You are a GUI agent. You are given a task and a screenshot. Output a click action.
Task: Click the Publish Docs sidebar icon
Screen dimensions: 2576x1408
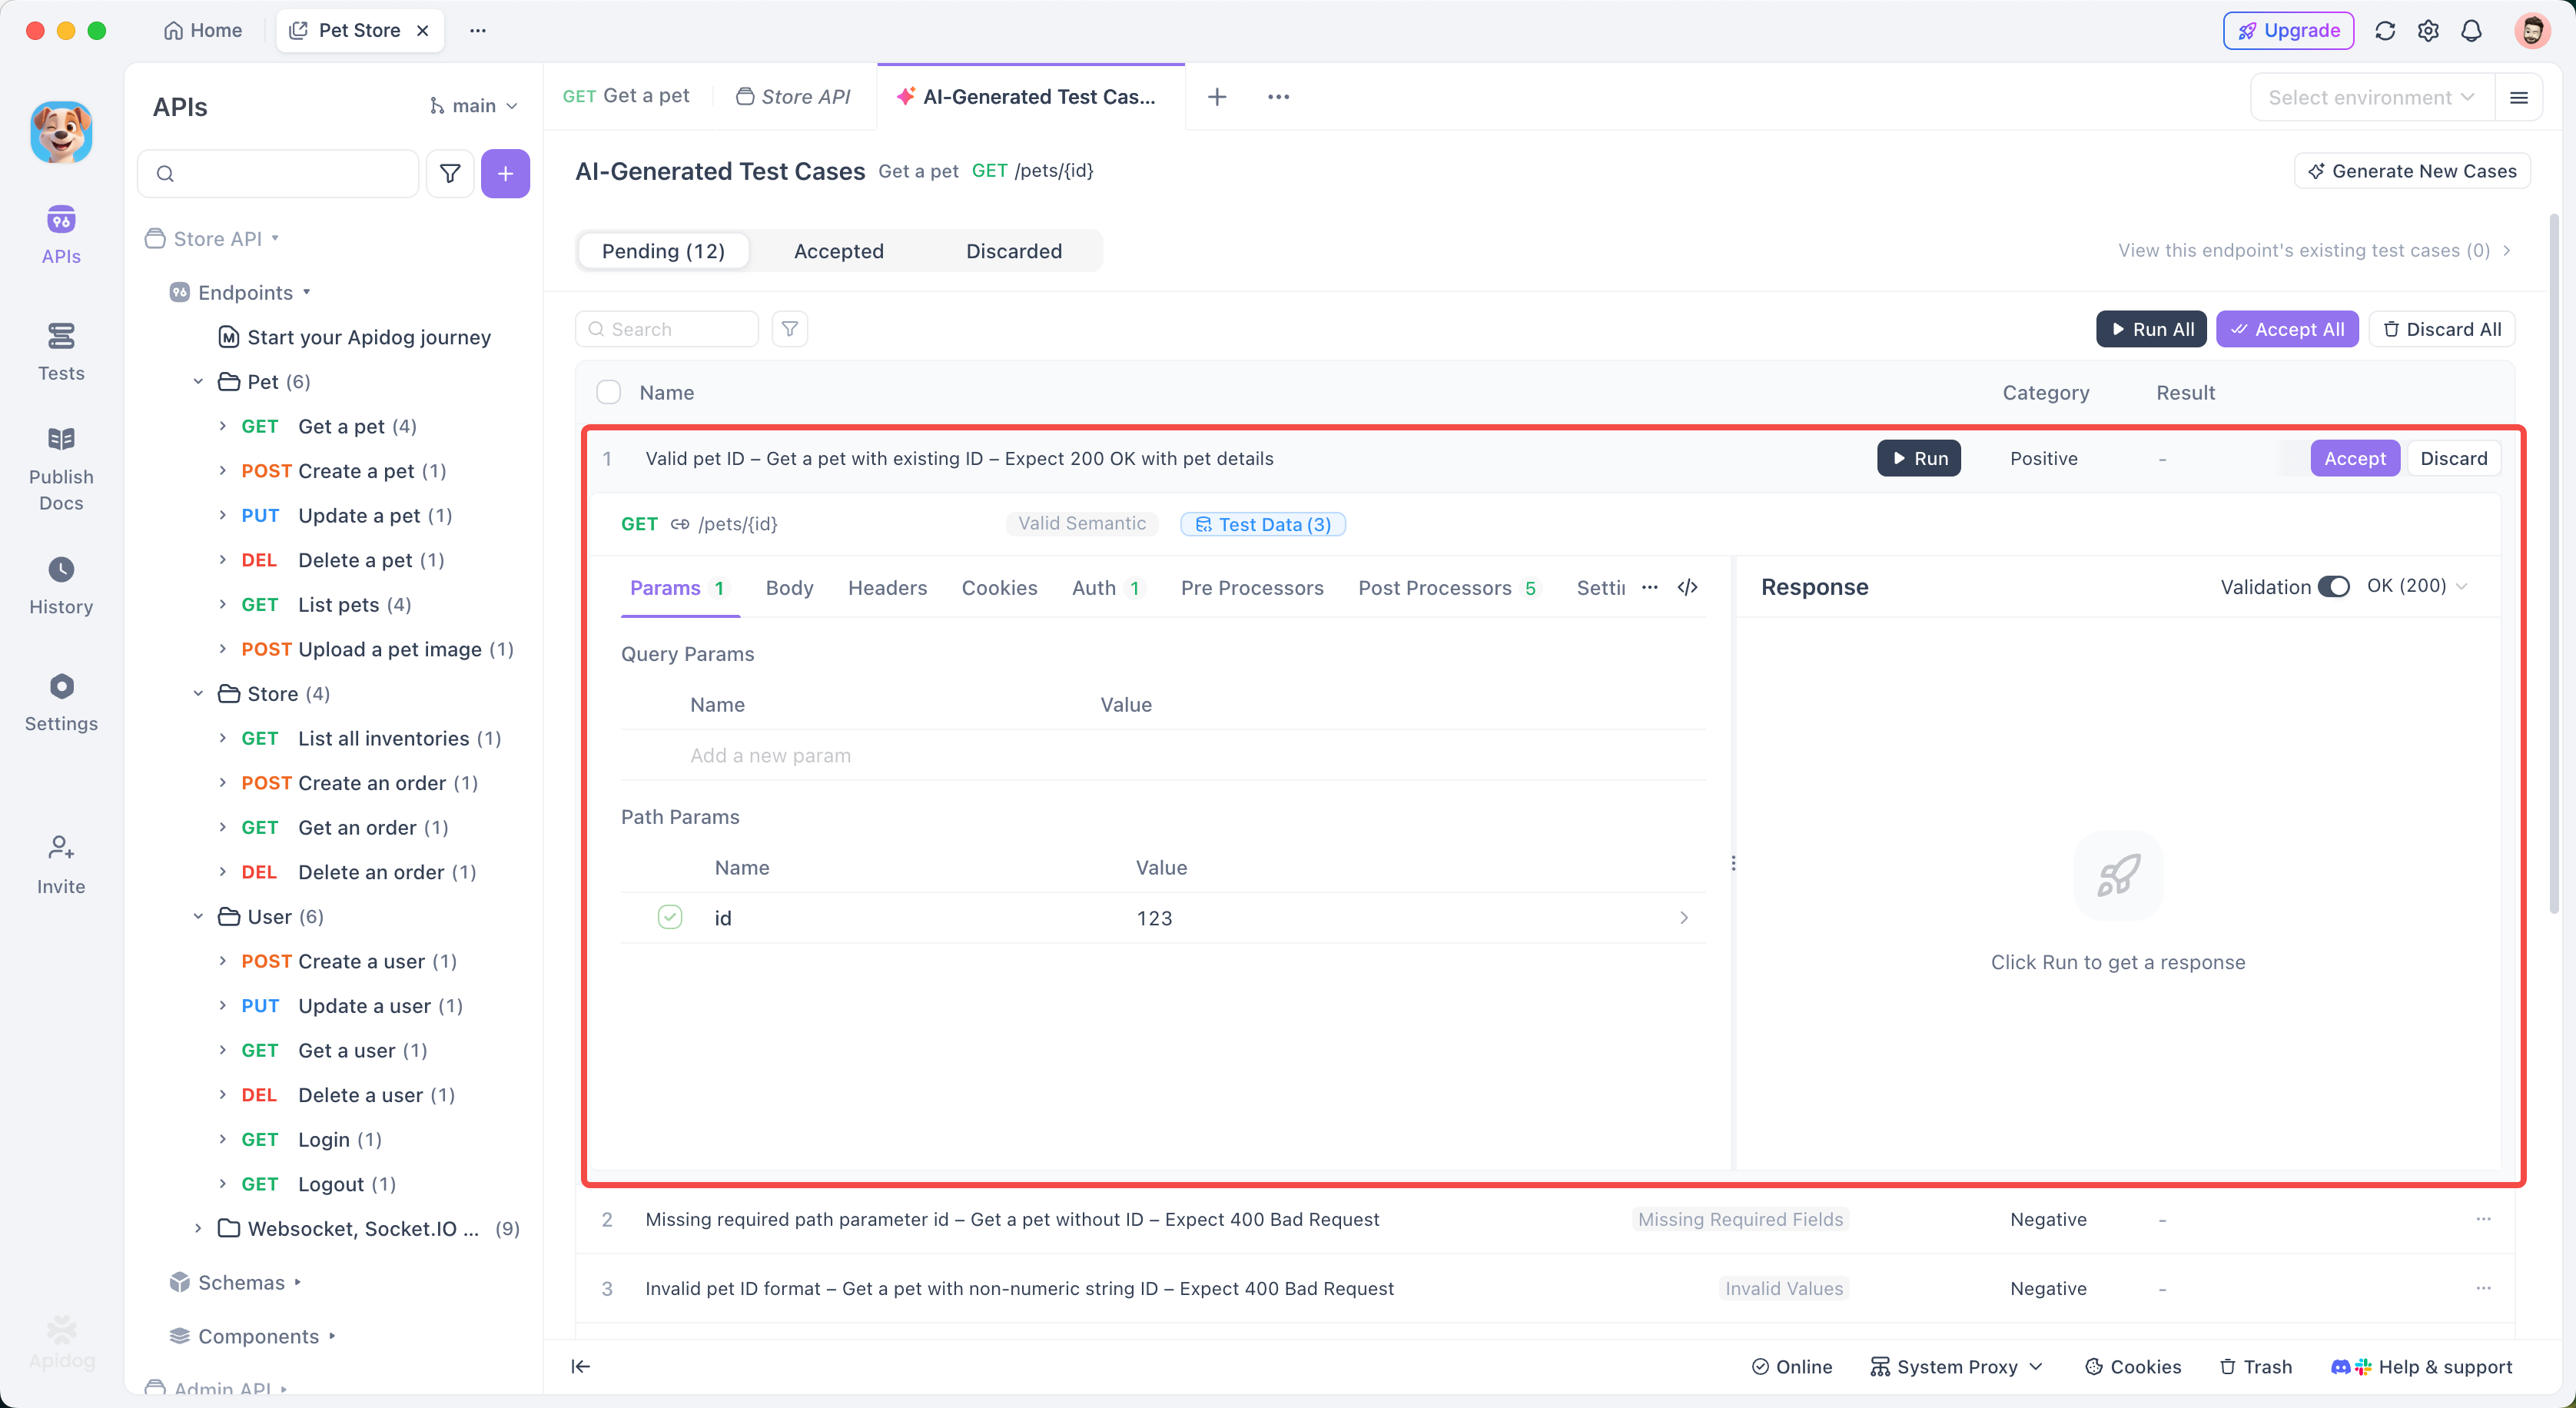click(61, 467)
